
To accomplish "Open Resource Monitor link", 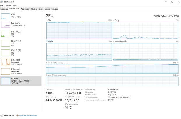I will (x=28, y=115).
